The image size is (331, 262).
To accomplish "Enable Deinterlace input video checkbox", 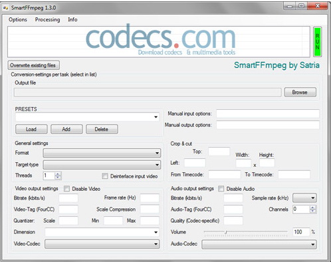I will (x=105, y=176).
